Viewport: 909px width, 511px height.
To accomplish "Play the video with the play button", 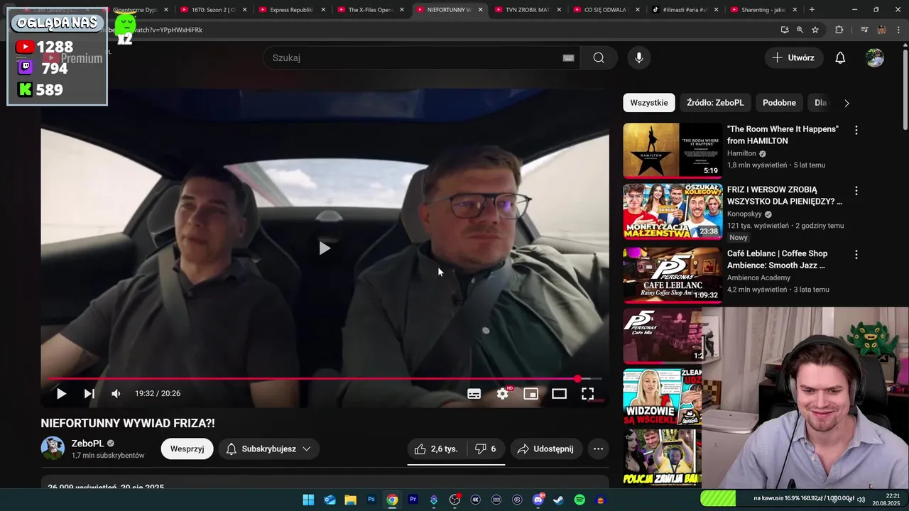I will tap(61, 393).
